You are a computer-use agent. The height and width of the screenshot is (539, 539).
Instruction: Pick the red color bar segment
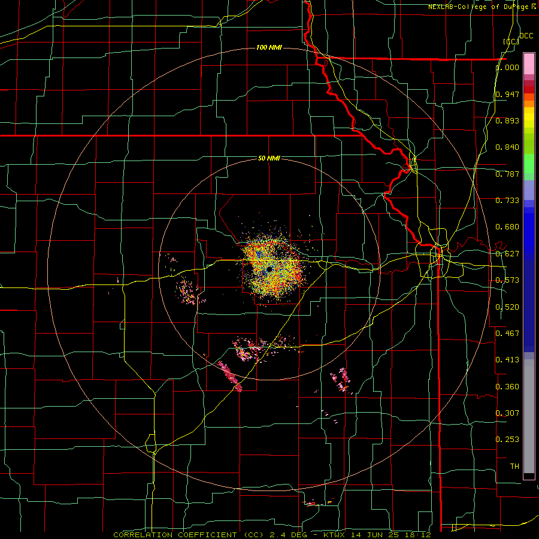pyautogui.click(x=529, y=90)
